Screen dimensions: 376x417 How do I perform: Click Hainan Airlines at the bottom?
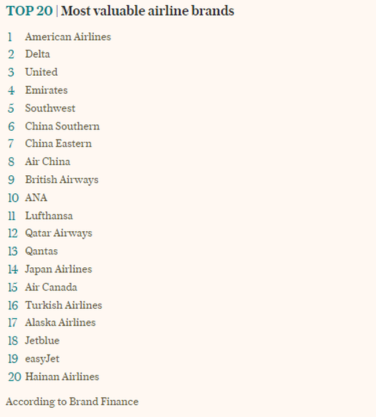[62, 377]
